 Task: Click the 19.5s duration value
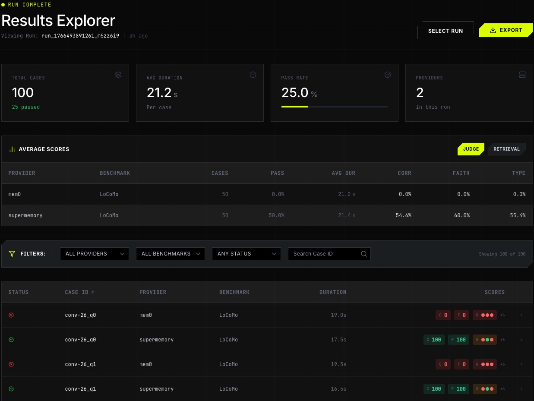[338, 364]
